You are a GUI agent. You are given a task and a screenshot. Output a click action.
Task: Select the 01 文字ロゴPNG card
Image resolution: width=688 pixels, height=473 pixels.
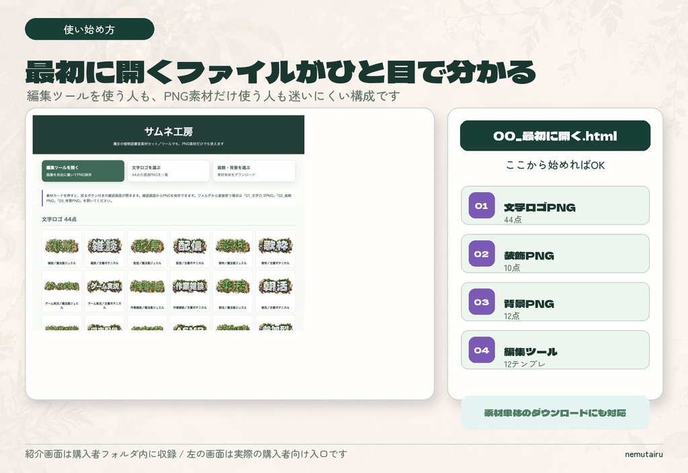(x=555, y=206)
